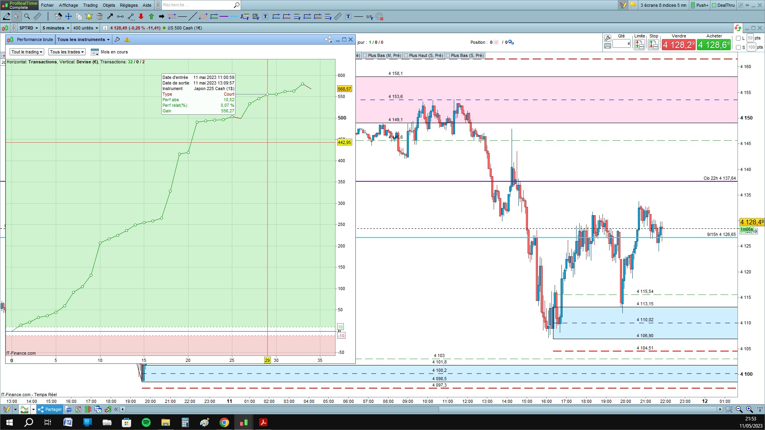Open the Limite order ticket icon
Viewport: 765px width, 430px height.
coord(639,45)
